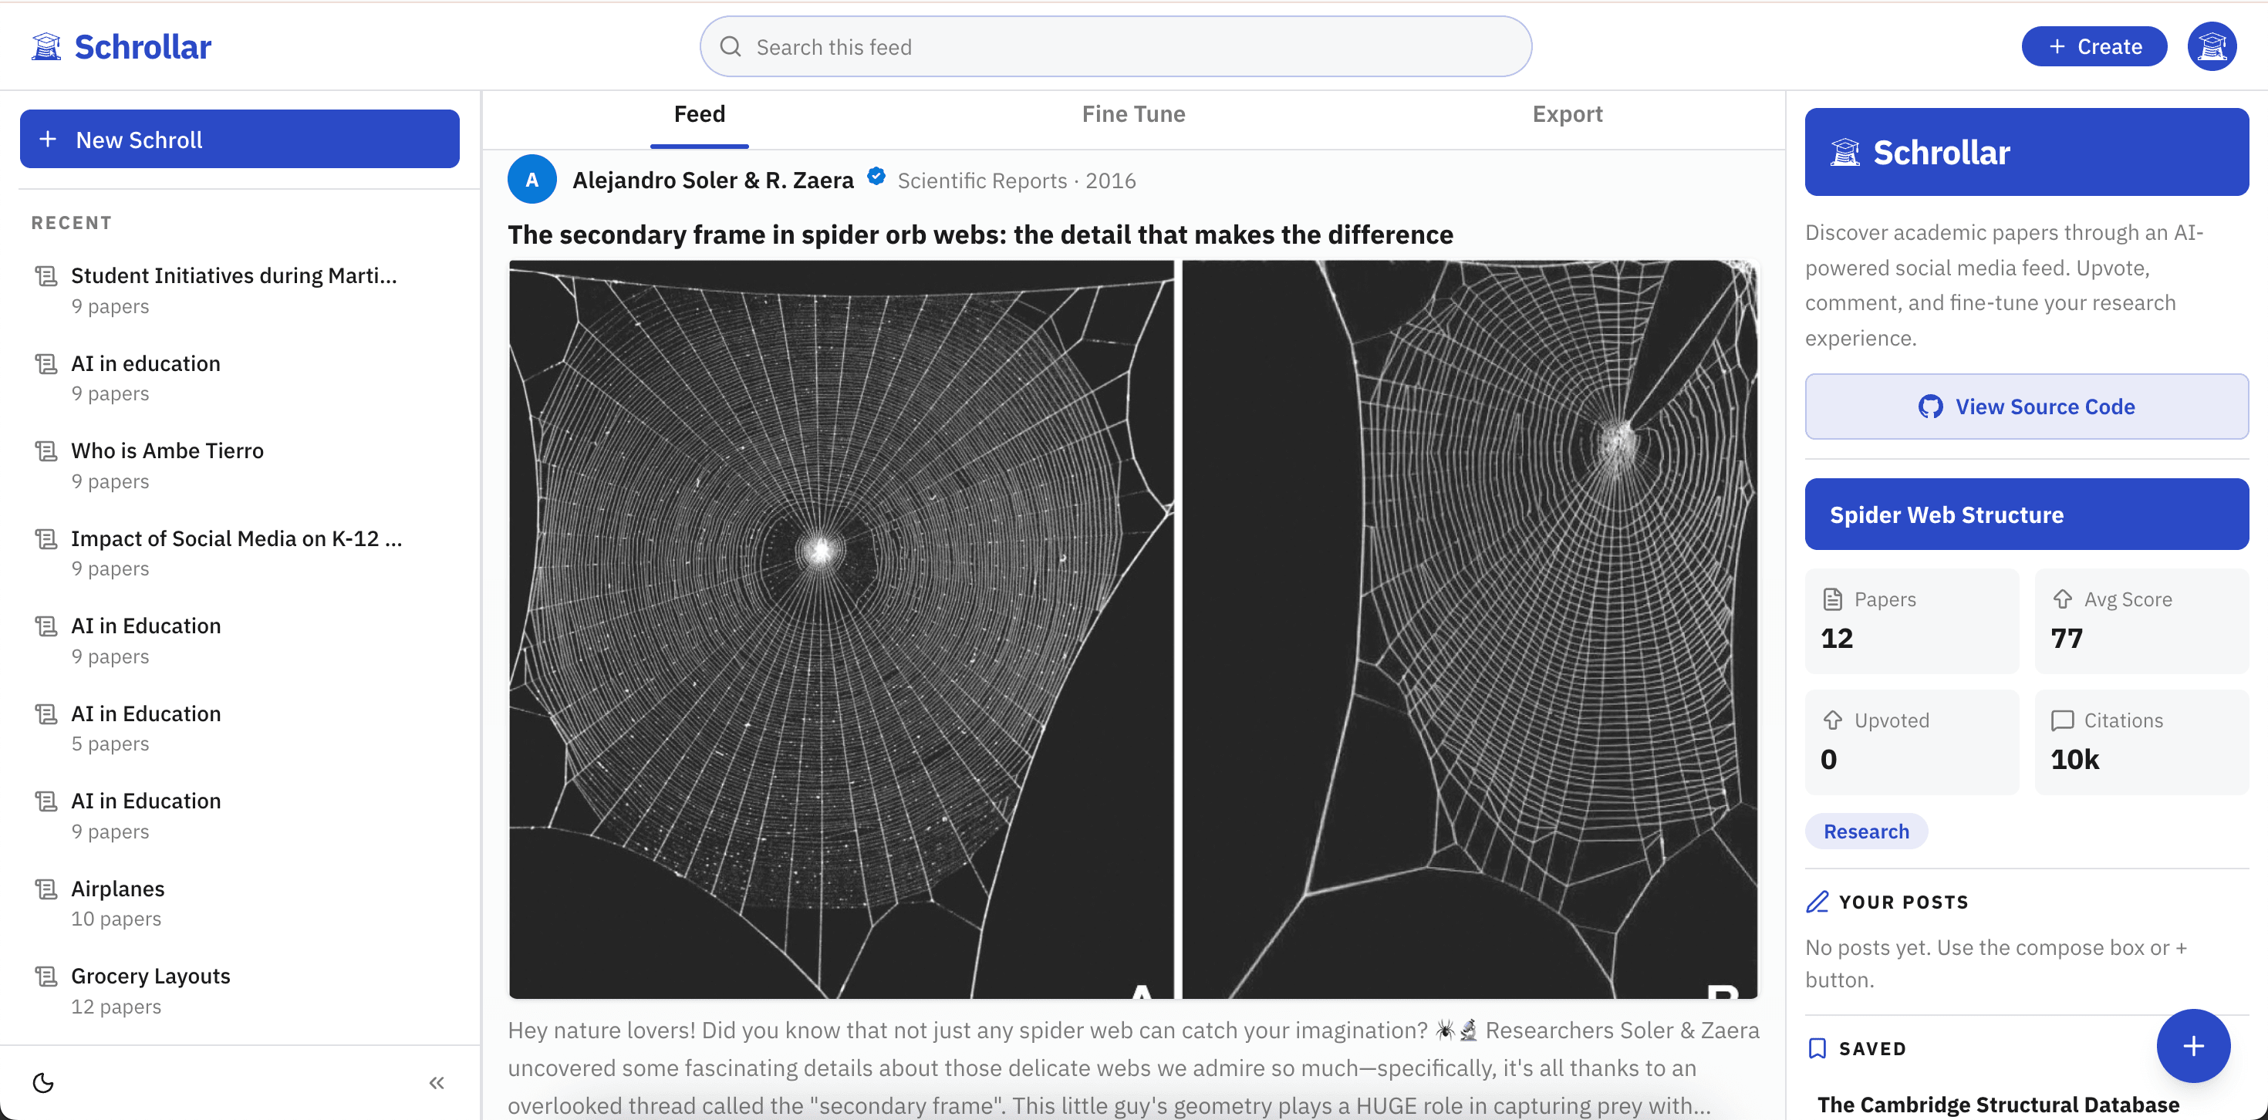Switch to the Feed tab

(700, 114)
